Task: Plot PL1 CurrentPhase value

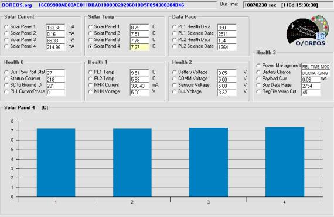Action: 6,91
